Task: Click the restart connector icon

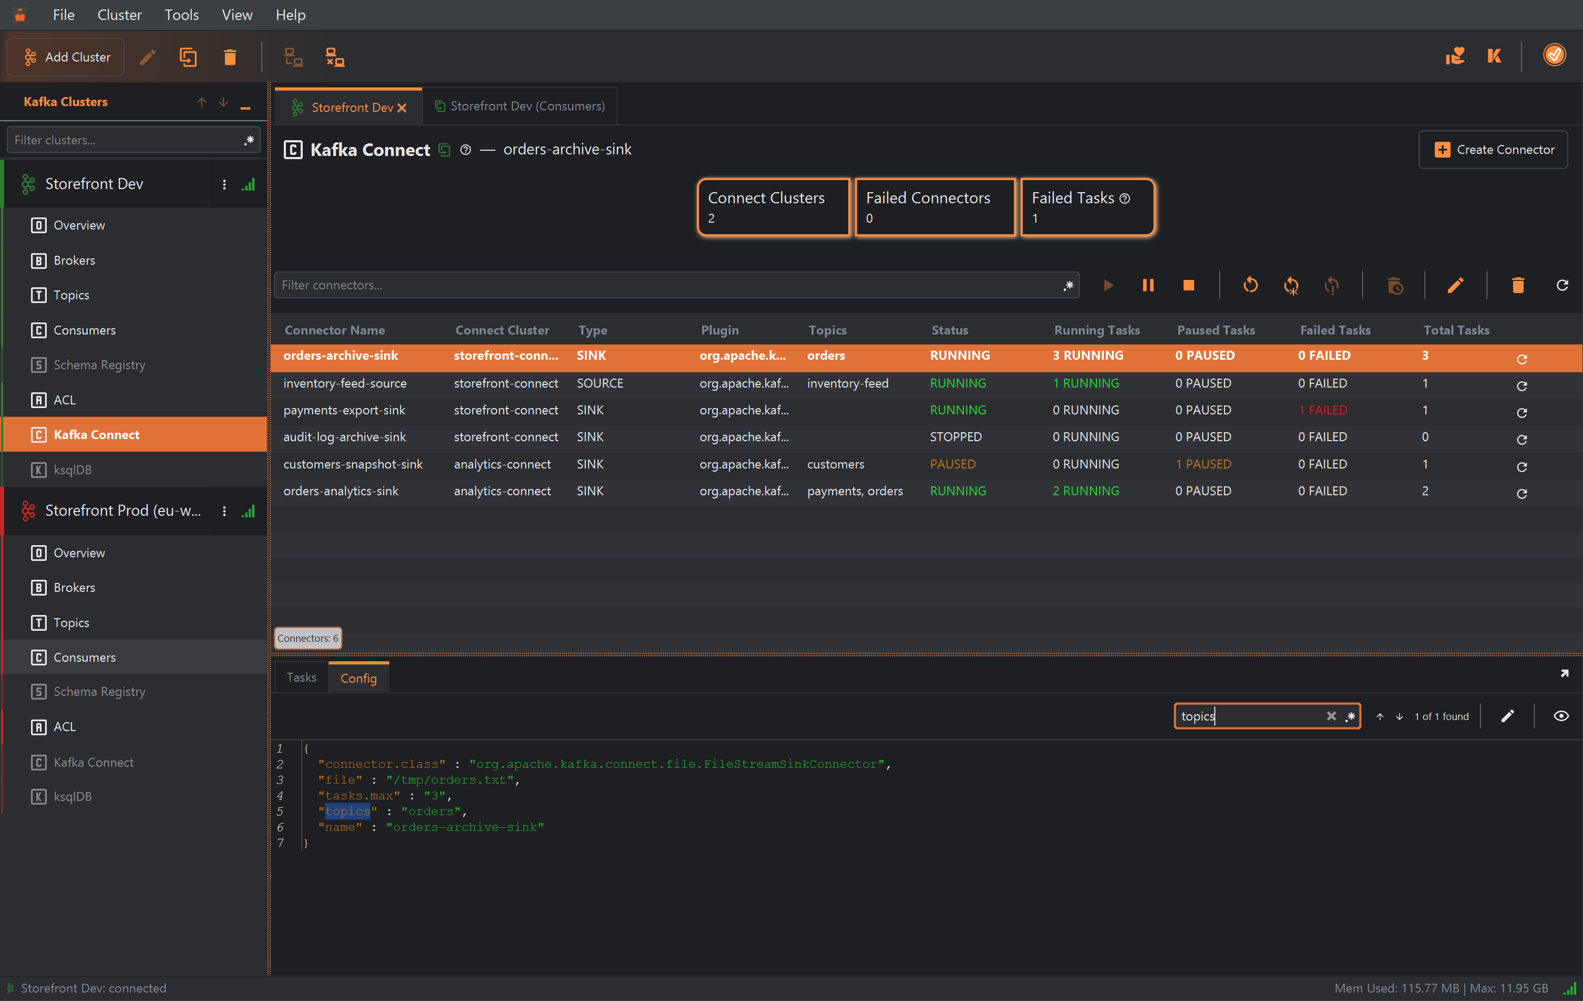Action: tap(1250, 285)
